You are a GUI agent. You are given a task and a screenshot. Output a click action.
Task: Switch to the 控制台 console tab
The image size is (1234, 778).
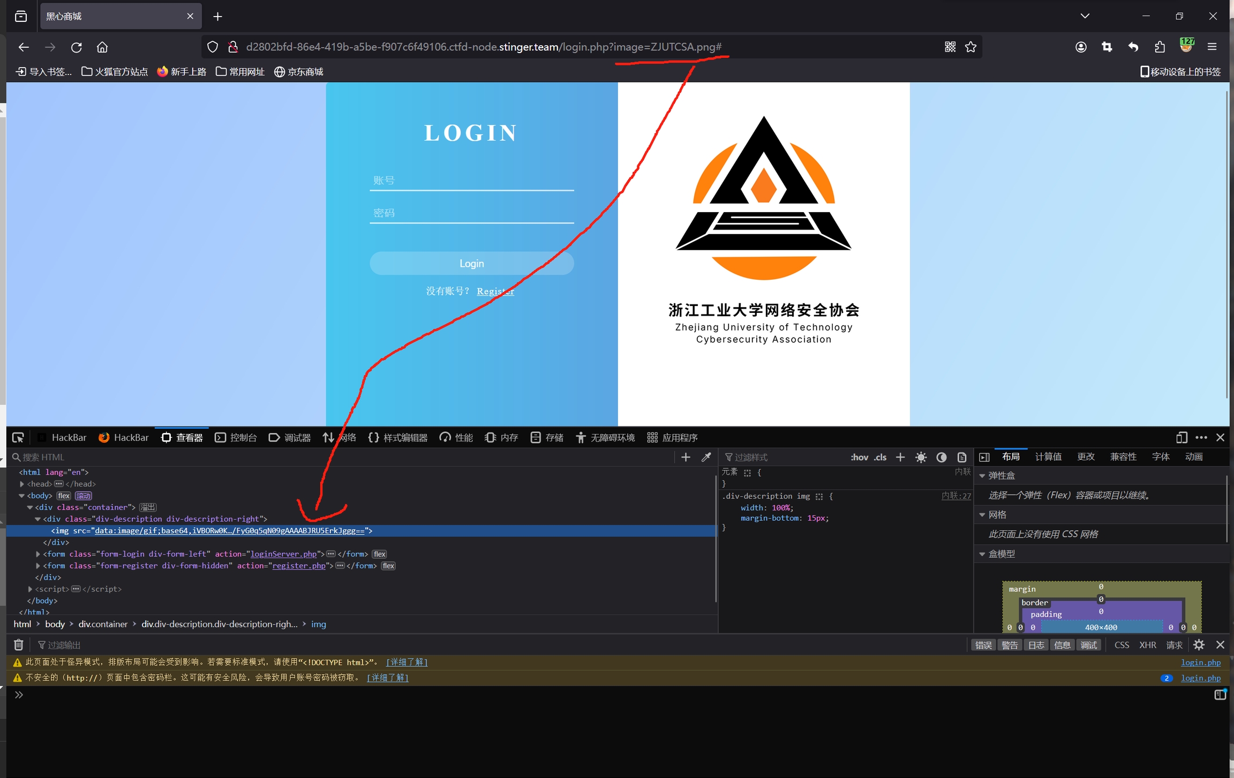pyautogui.click(x=236, y=438)
